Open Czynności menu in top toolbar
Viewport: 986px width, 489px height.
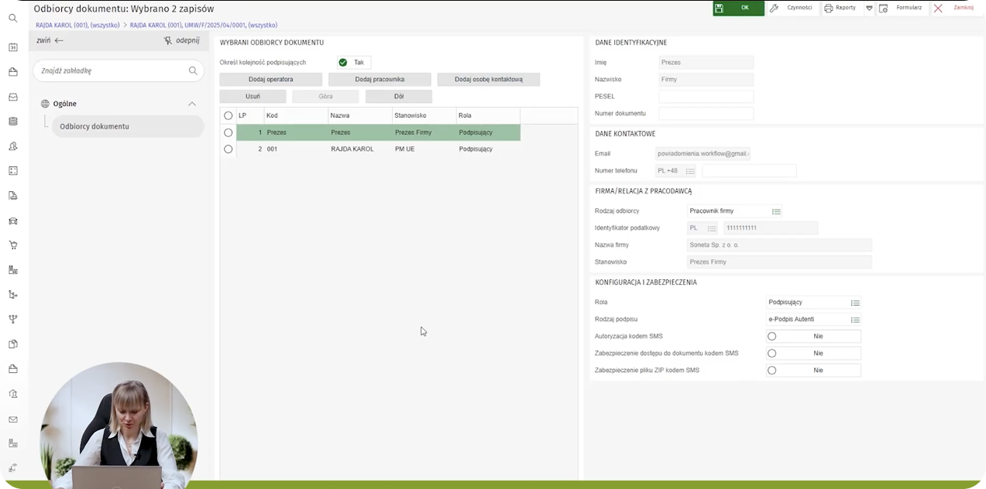pos(792,8)
